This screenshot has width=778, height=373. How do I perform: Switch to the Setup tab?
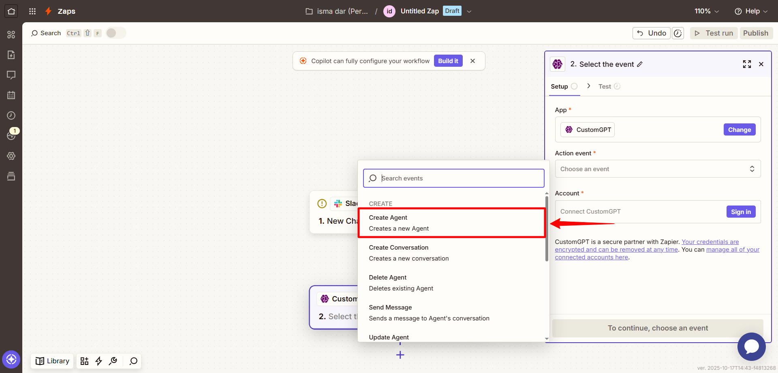pyautogui.click(x=564, y=87)
